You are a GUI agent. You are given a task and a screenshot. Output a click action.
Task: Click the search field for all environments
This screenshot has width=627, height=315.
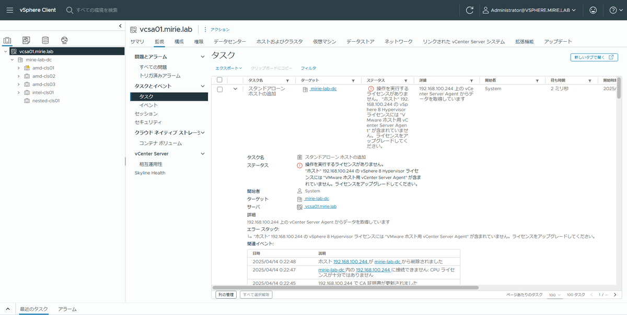[x=97, y=10]
